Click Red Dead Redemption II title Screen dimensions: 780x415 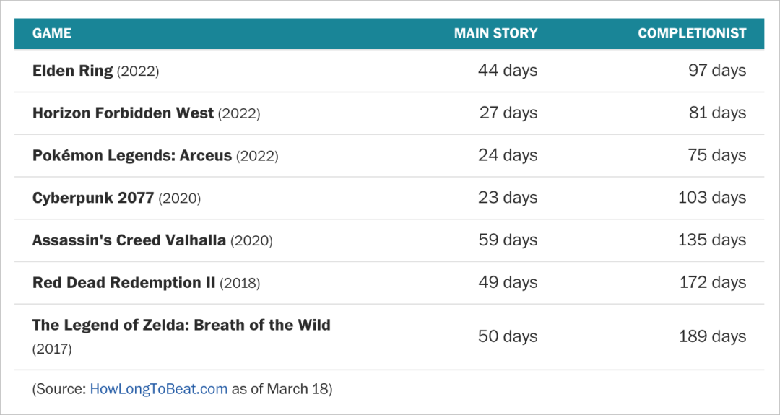pyautogui.click(x=123, y=283)
